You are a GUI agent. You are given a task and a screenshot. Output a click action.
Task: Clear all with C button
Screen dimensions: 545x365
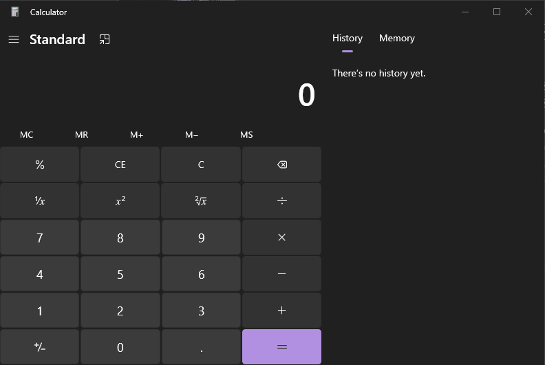tap(201, 165)
